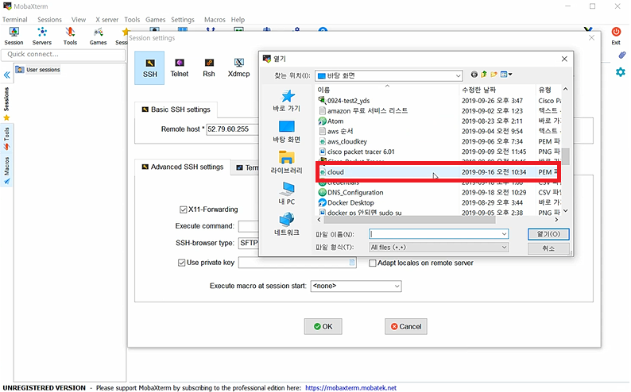This screenshot has height=392, width=631.
Task: Open the Session toolbar icon
Action: click(14, 36)
